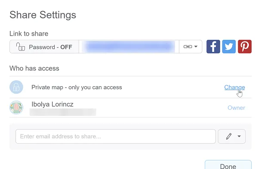The image size is (258, 169).
Task: Toggle the Password - OFF setting
Action: [x=44, y=47]
